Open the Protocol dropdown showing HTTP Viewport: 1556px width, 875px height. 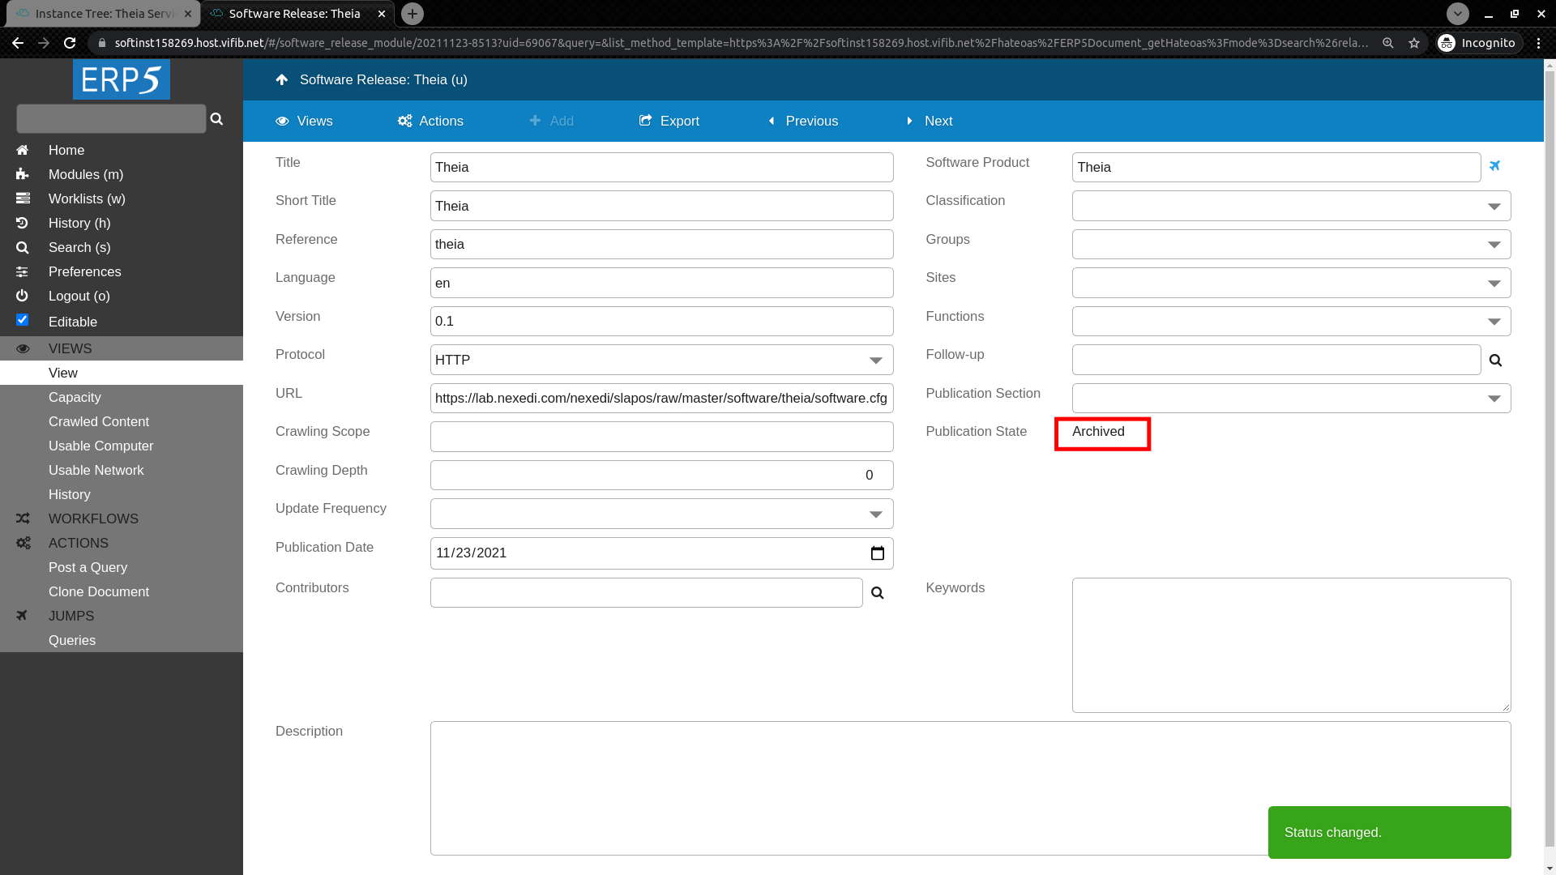click(x=662, y=360)
